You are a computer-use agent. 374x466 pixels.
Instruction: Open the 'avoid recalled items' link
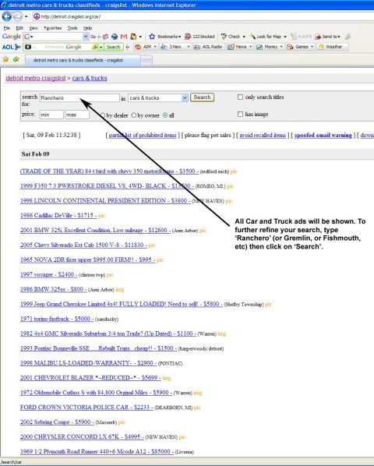(263, 136)
